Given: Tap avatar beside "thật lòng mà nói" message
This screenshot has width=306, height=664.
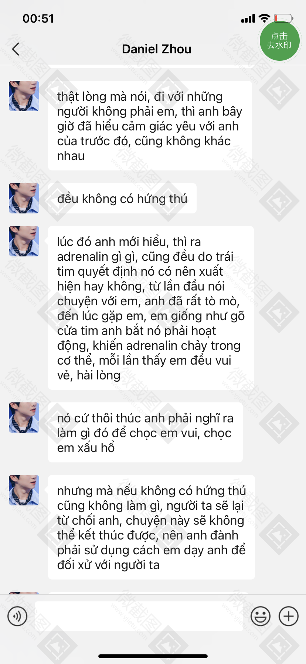Looking at the screenshot, I should [24, 96].
